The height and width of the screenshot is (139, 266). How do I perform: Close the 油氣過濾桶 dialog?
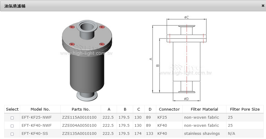(x=263, y=6)
